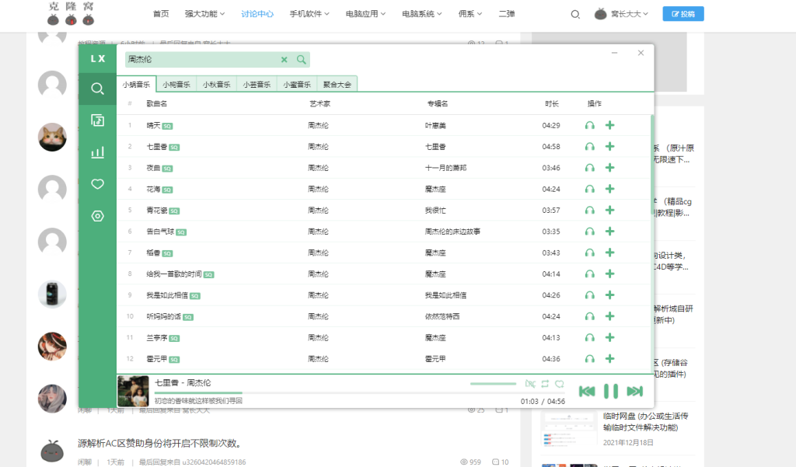
Task: Expand the 电脑系统 navigation dropdown
Action: pos(422,14)
